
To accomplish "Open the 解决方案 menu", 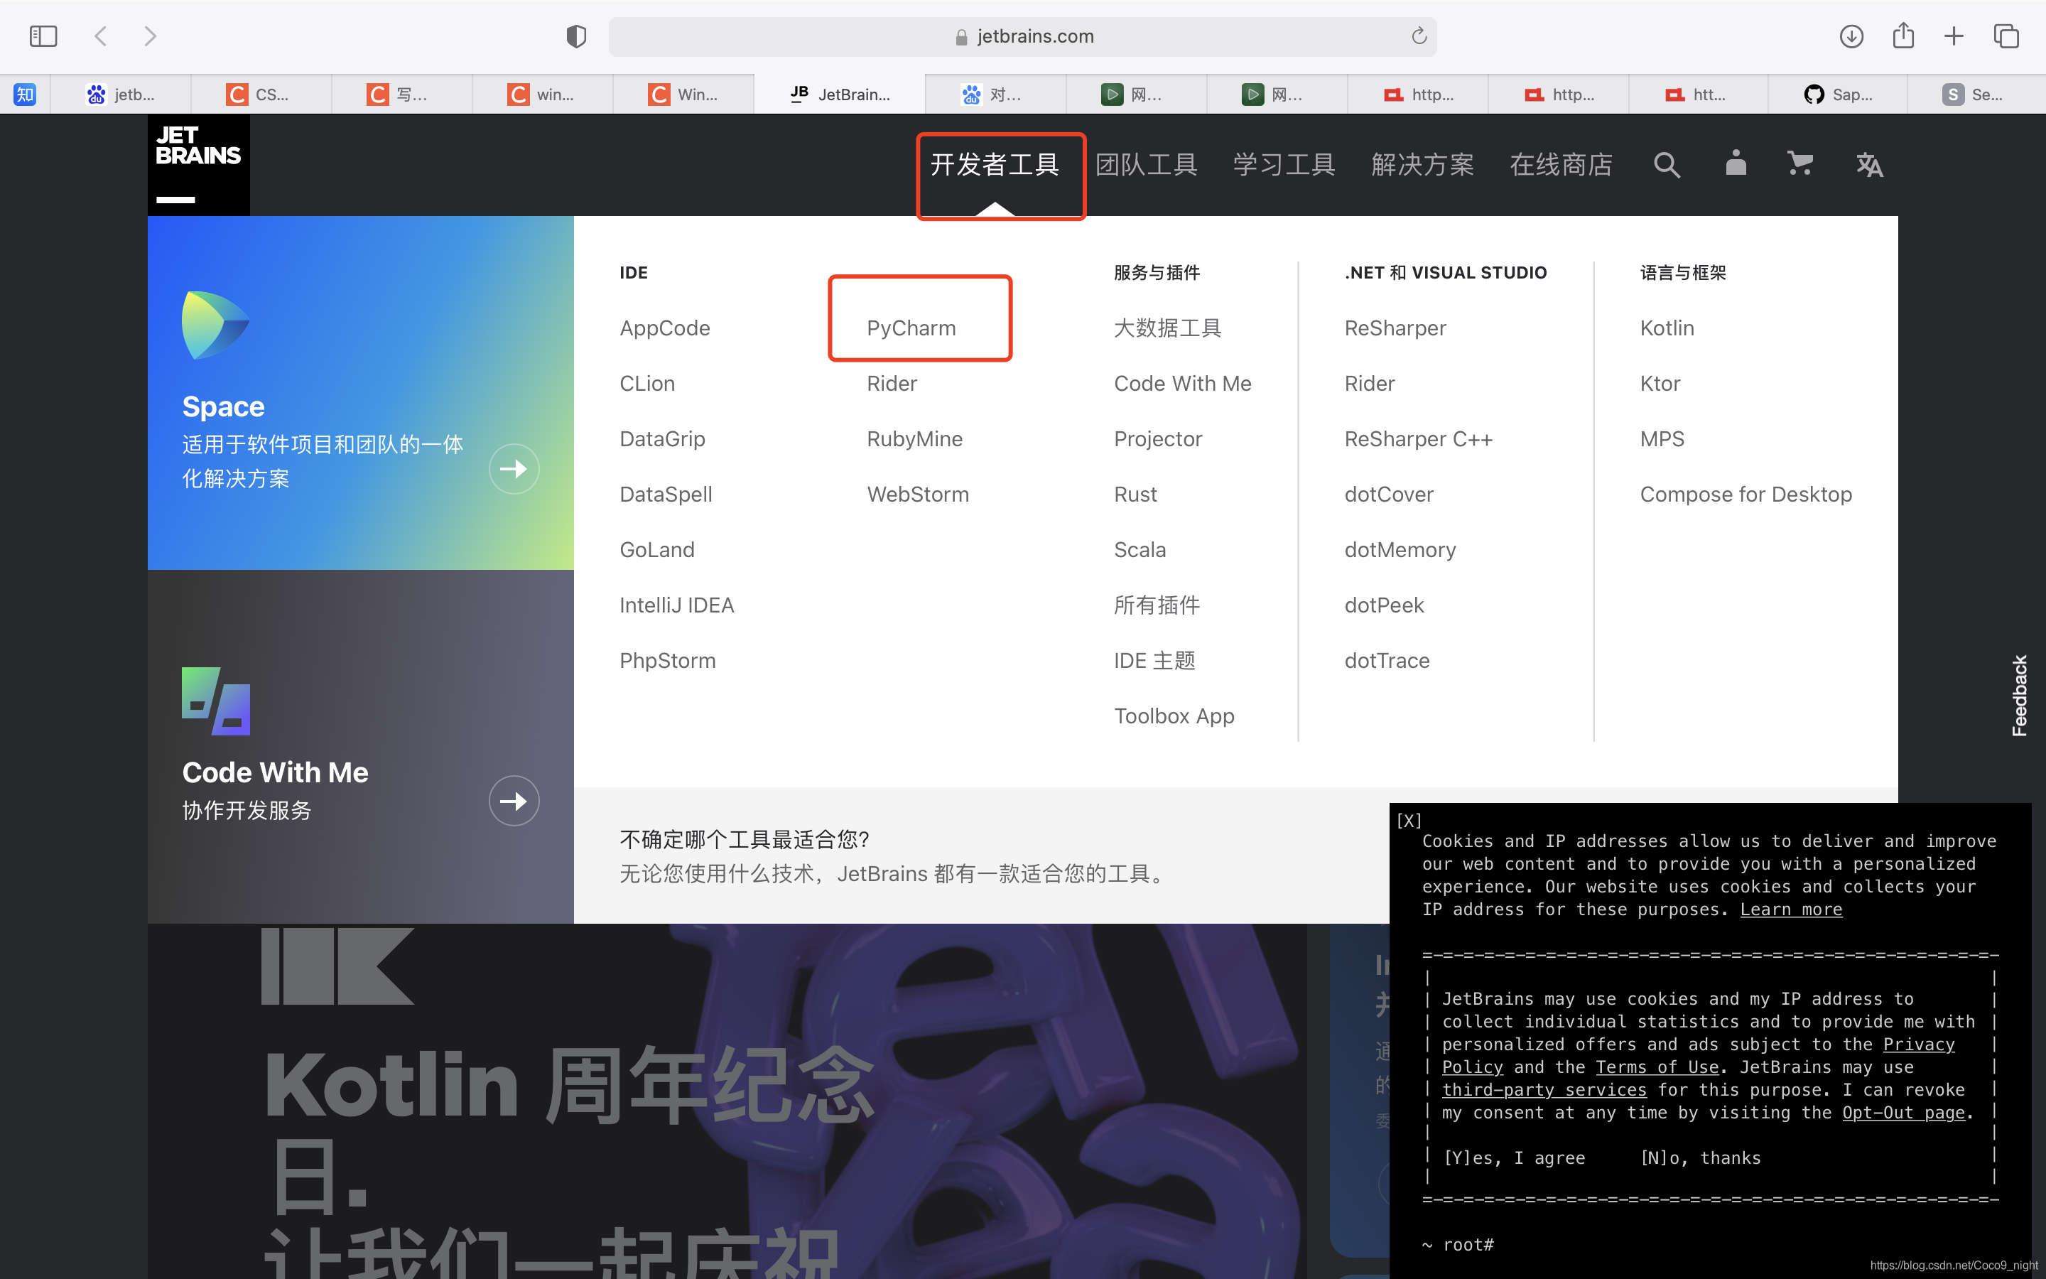I will coord(1423,165).
